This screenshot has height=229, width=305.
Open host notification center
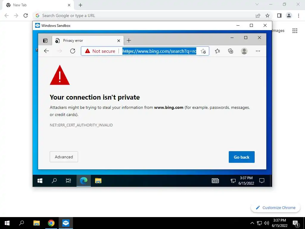[x=296, y=223]
